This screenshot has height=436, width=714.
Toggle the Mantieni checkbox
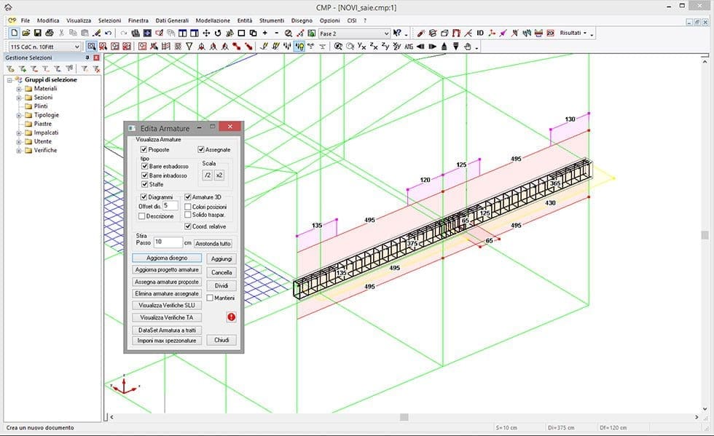click(x=210, y=298)
